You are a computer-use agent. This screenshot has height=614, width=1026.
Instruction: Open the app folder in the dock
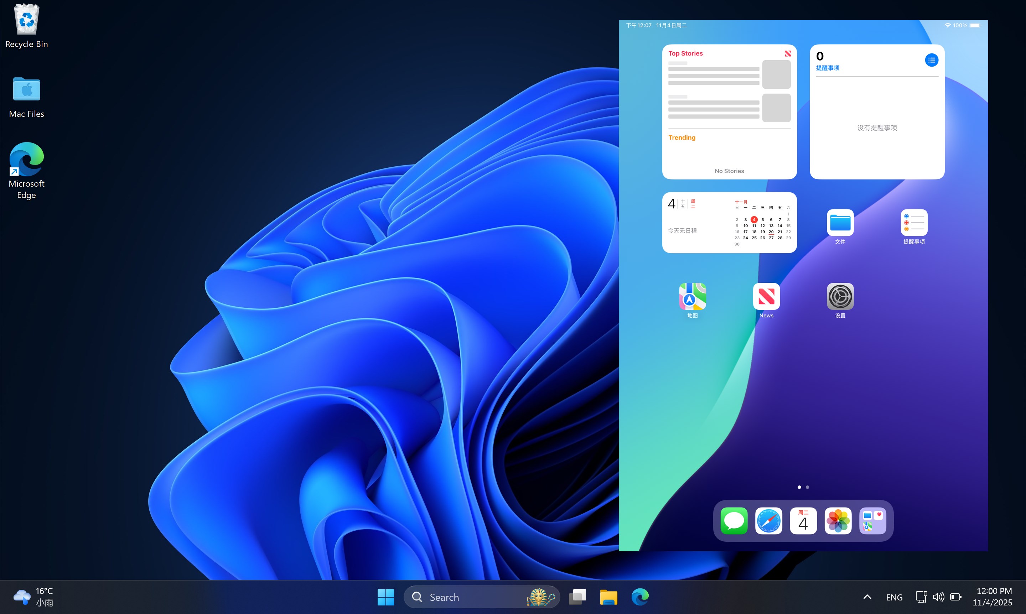pos(872,520)
